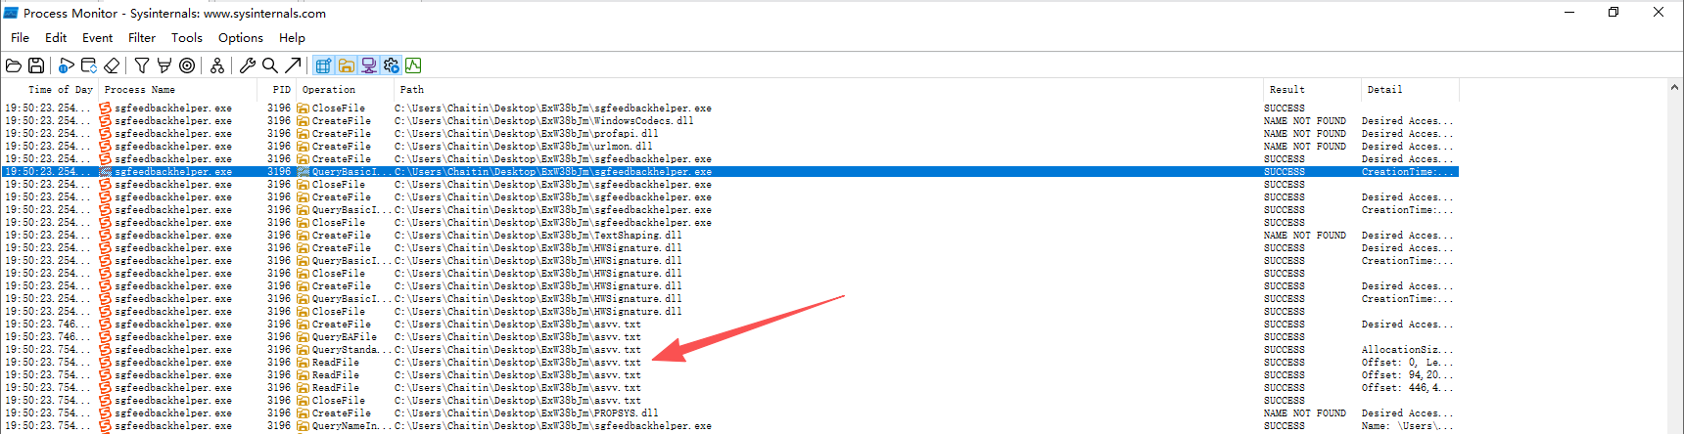
Task: Click the Result column header
Action: click(1312, 90)
